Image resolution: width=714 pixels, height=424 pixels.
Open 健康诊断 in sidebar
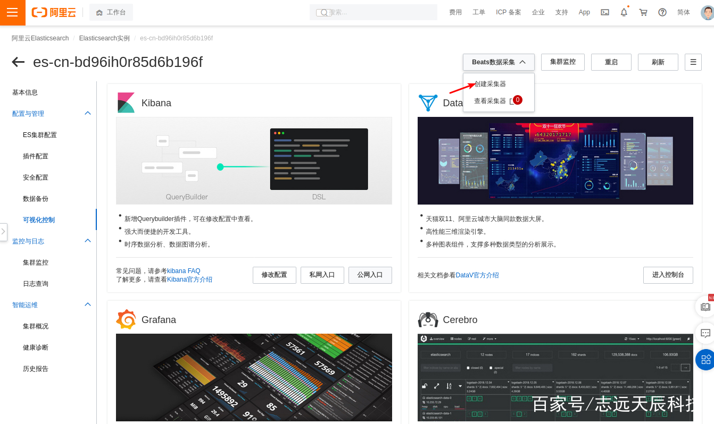coord(36,347)
